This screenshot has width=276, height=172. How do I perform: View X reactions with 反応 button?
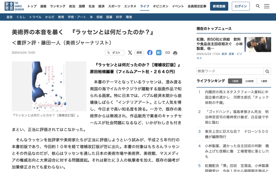pos(139,53)
